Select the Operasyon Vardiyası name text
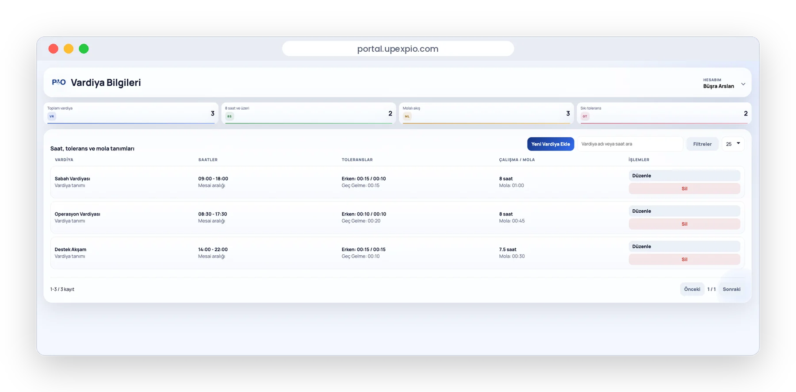Screen dimensions: 796x392 (x=77, y=214)
